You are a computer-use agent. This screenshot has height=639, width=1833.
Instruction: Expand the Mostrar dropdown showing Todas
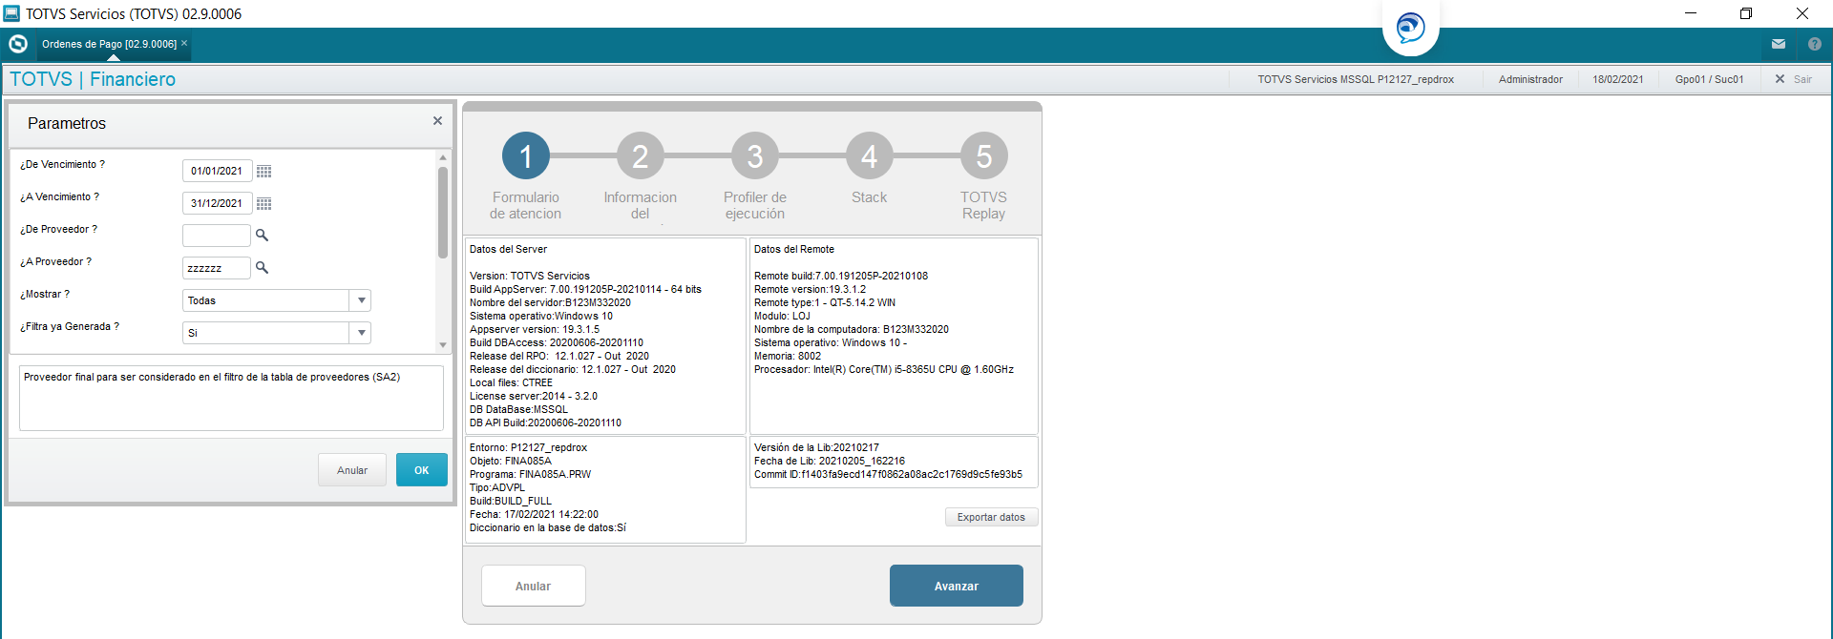[x=361, y=300]
